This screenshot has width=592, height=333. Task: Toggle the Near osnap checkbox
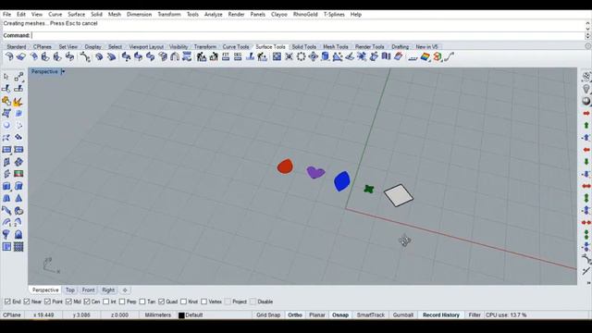(x=27, y=302)
